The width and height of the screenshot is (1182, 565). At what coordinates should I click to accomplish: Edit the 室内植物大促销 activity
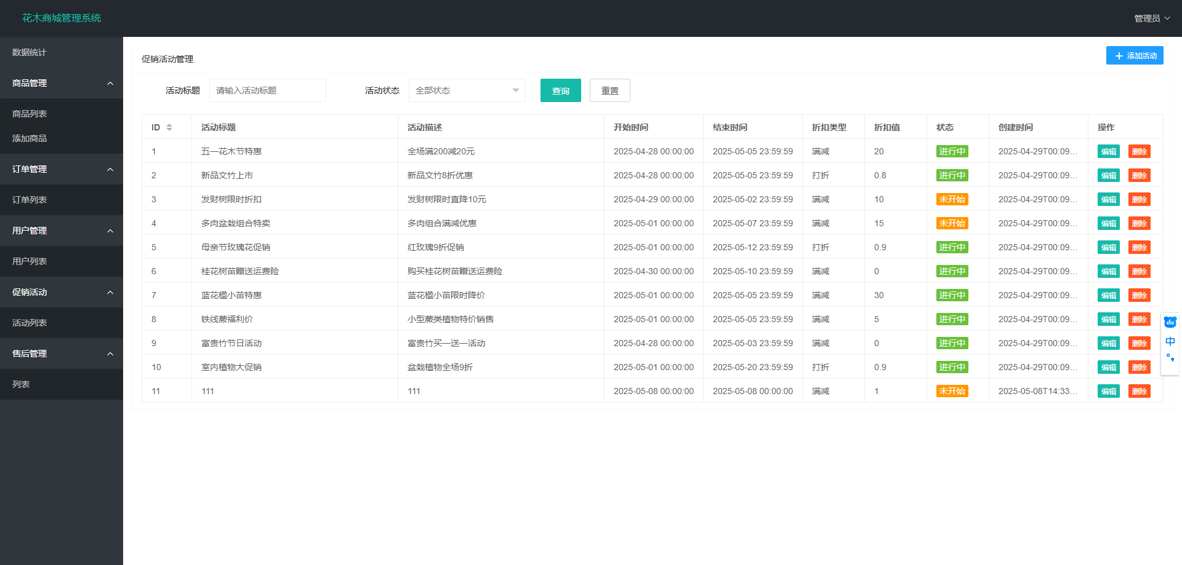point(1109,367)
